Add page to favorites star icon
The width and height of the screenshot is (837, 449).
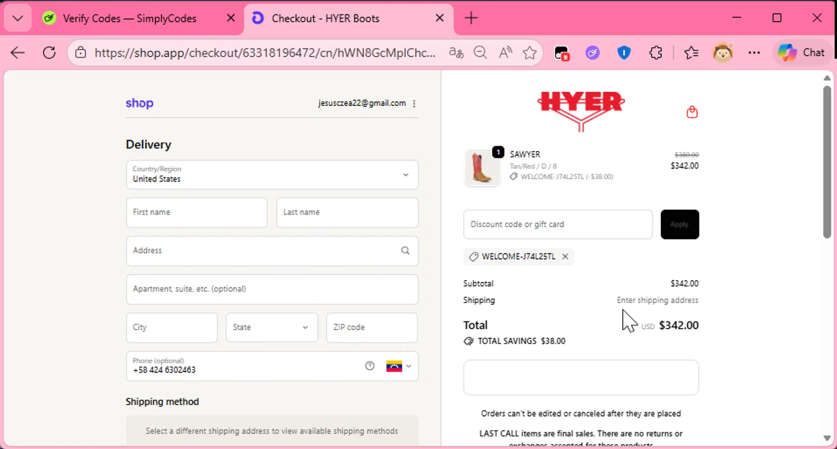pos(530,53)
